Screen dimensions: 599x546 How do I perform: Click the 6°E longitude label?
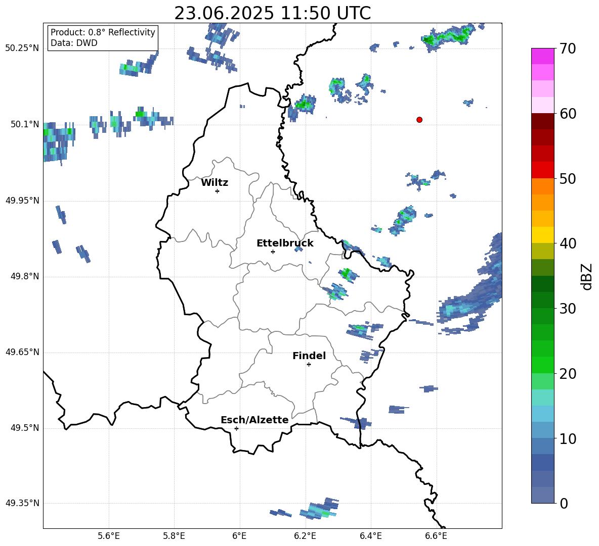pyautogui.click(x=239, y=536)
